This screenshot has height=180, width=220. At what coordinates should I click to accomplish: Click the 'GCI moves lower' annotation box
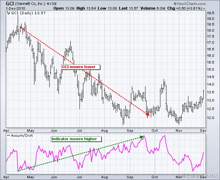(x=81, y=67)
